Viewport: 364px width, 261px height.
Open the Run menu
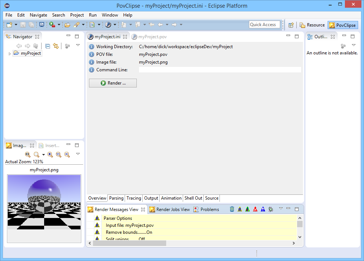[x=93, y=15]
